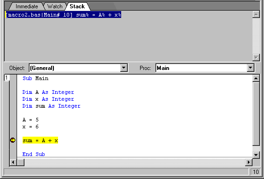The width and height of the screenshot is (264, 179).
Task: Switch to the Immediate tab
Action: pos(27,6)
